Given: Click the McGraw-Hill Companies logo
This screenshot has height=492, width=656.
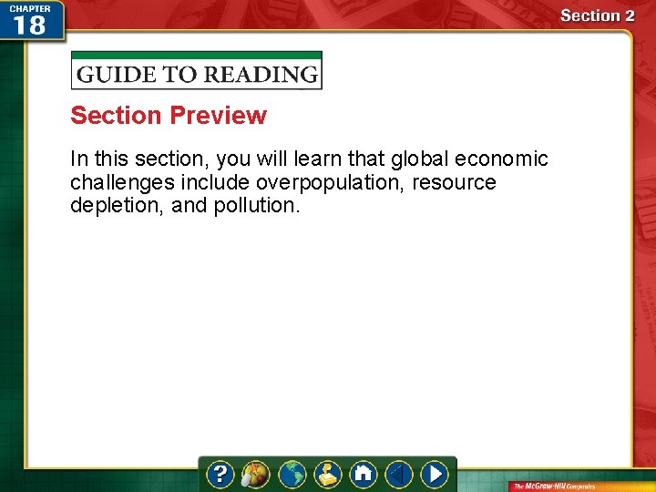Looking at the screenshot, I should click(555, 487).
